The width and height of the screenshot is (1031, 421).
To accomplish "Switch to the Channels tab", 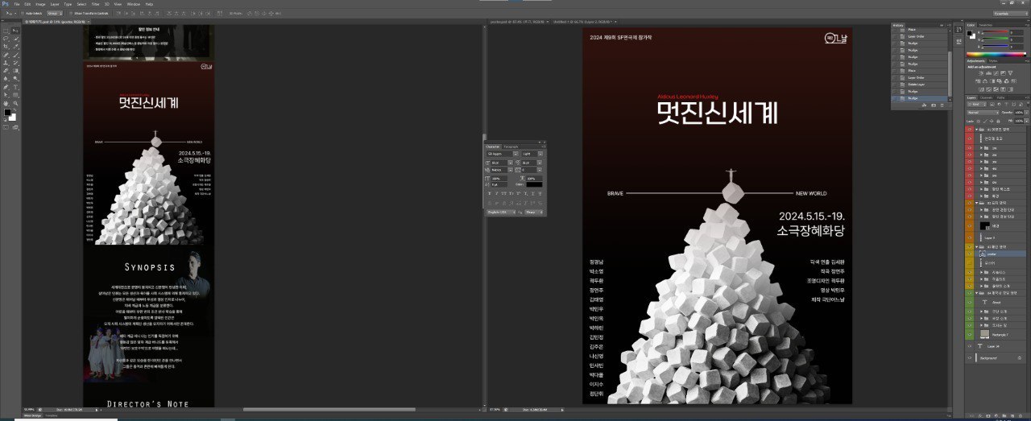I will [986, 97].
